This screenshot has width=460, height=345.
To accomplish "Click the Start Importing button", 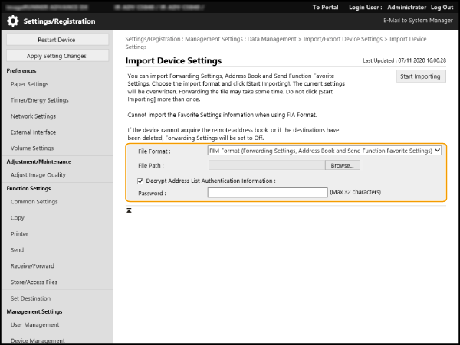I will [x=420, y=76].
